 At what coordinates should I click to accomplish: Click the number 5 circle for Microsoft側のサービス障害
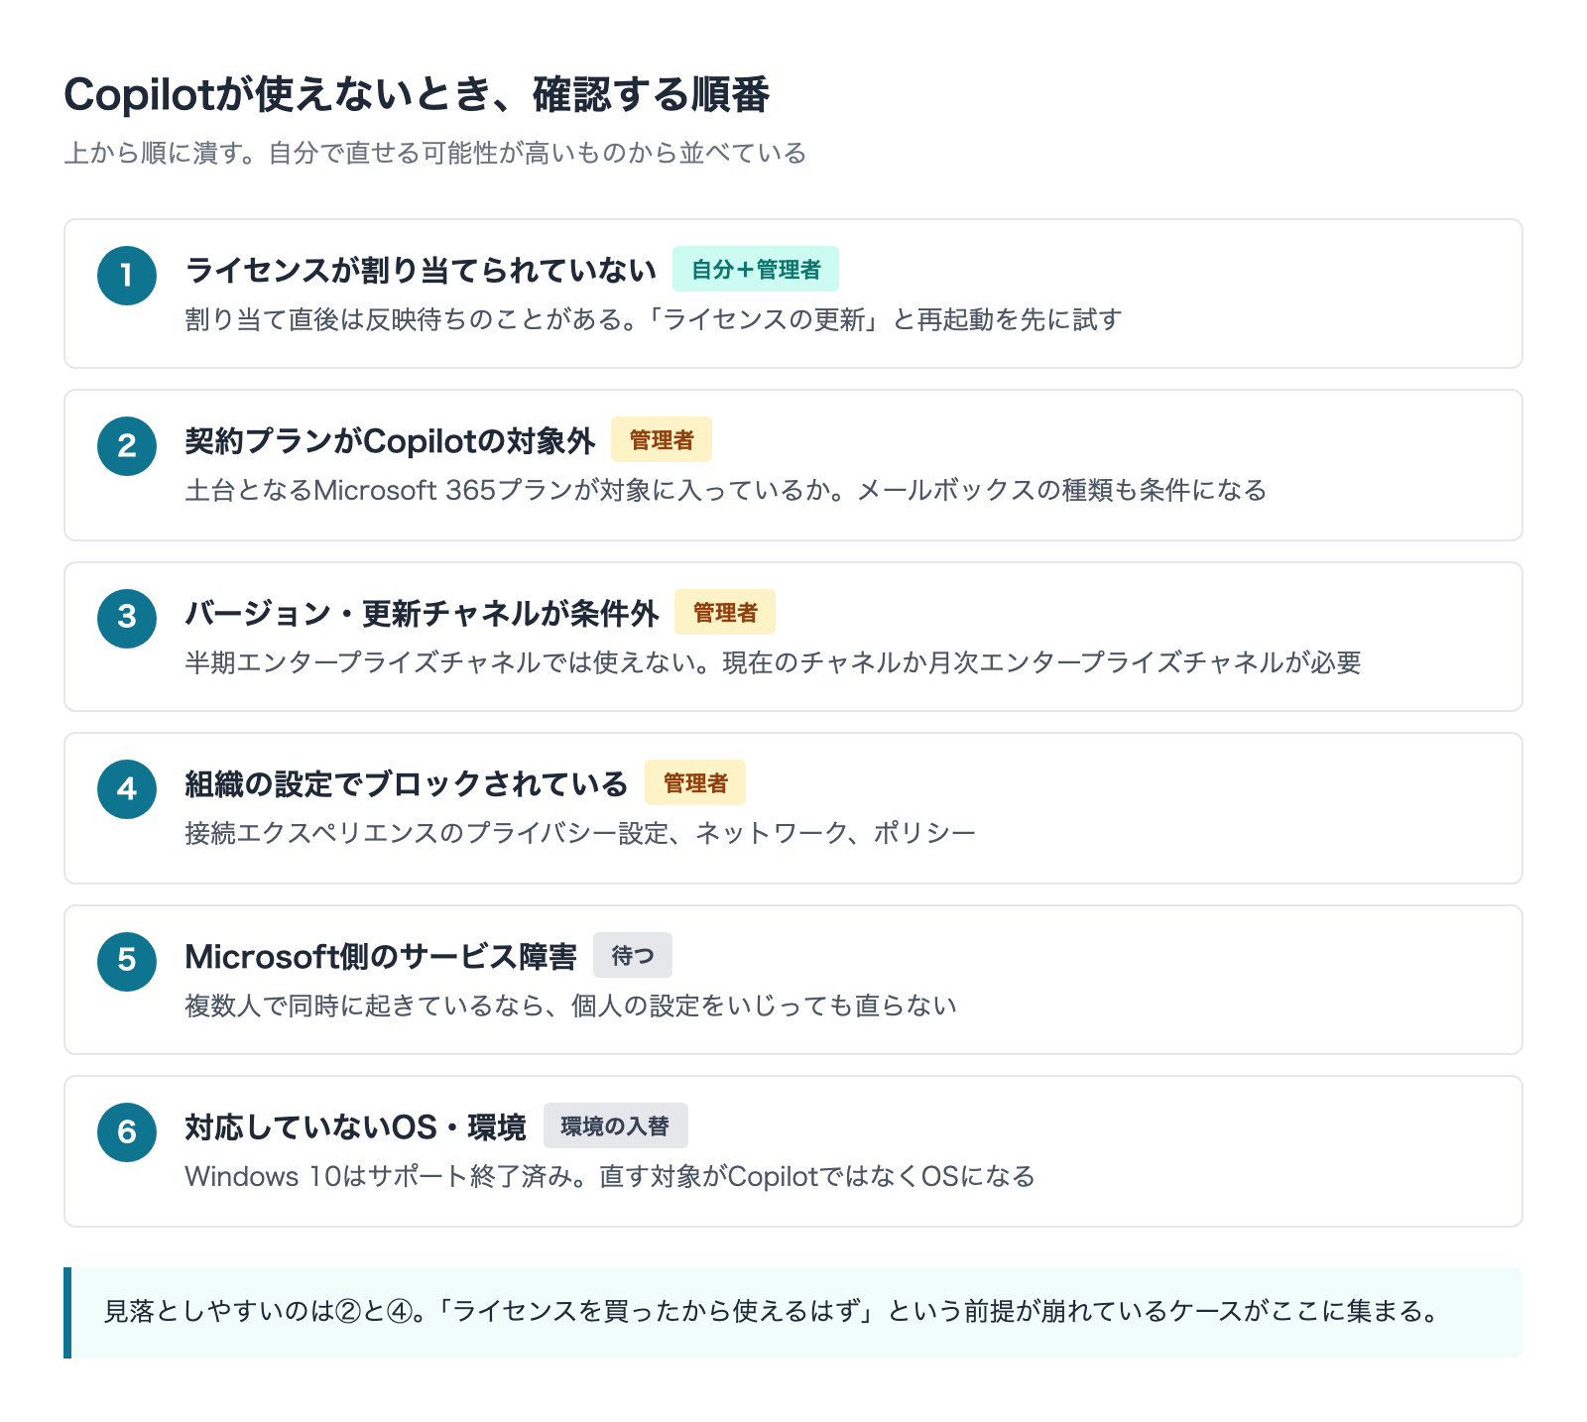(127, 962)
